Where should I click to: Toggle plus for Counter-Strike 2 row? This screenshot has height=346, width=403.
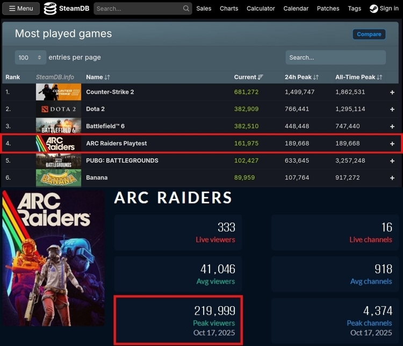point(392,92)
